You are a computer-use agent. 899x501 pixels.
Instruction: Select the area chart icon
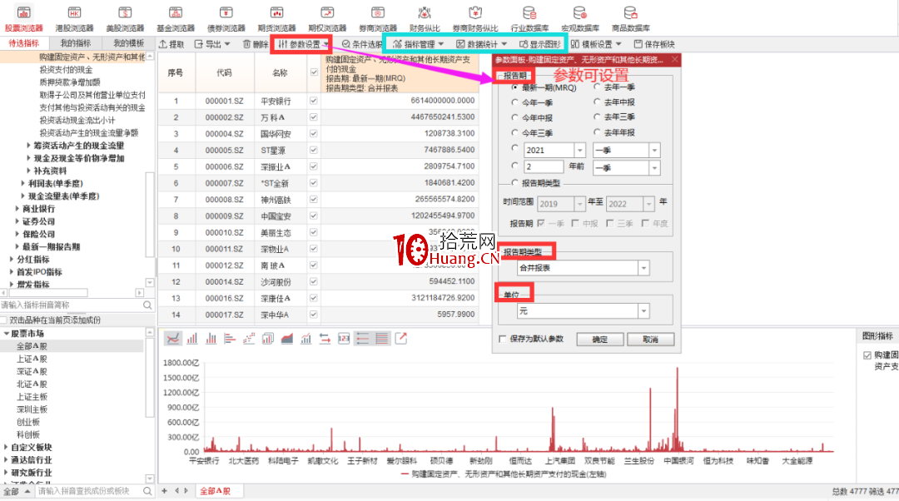pyautogui.click(x=286, y=339)
